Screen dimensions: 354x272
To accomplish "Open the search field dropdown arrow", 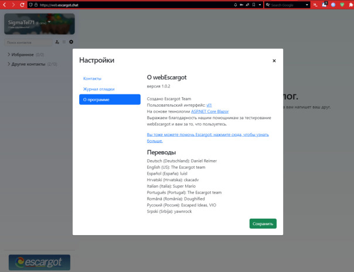I will 307,5.
